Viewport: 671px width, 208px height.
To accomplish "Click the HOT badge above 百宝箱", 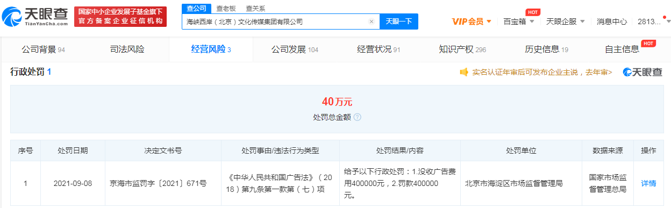I will [x=532, y=12].
